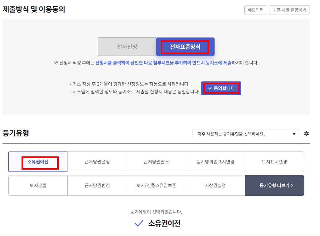This screenshot has width=320, height=236.
Task: Open the settings gear beside the 등기유형 dropdown
Action: pos(306,134)
